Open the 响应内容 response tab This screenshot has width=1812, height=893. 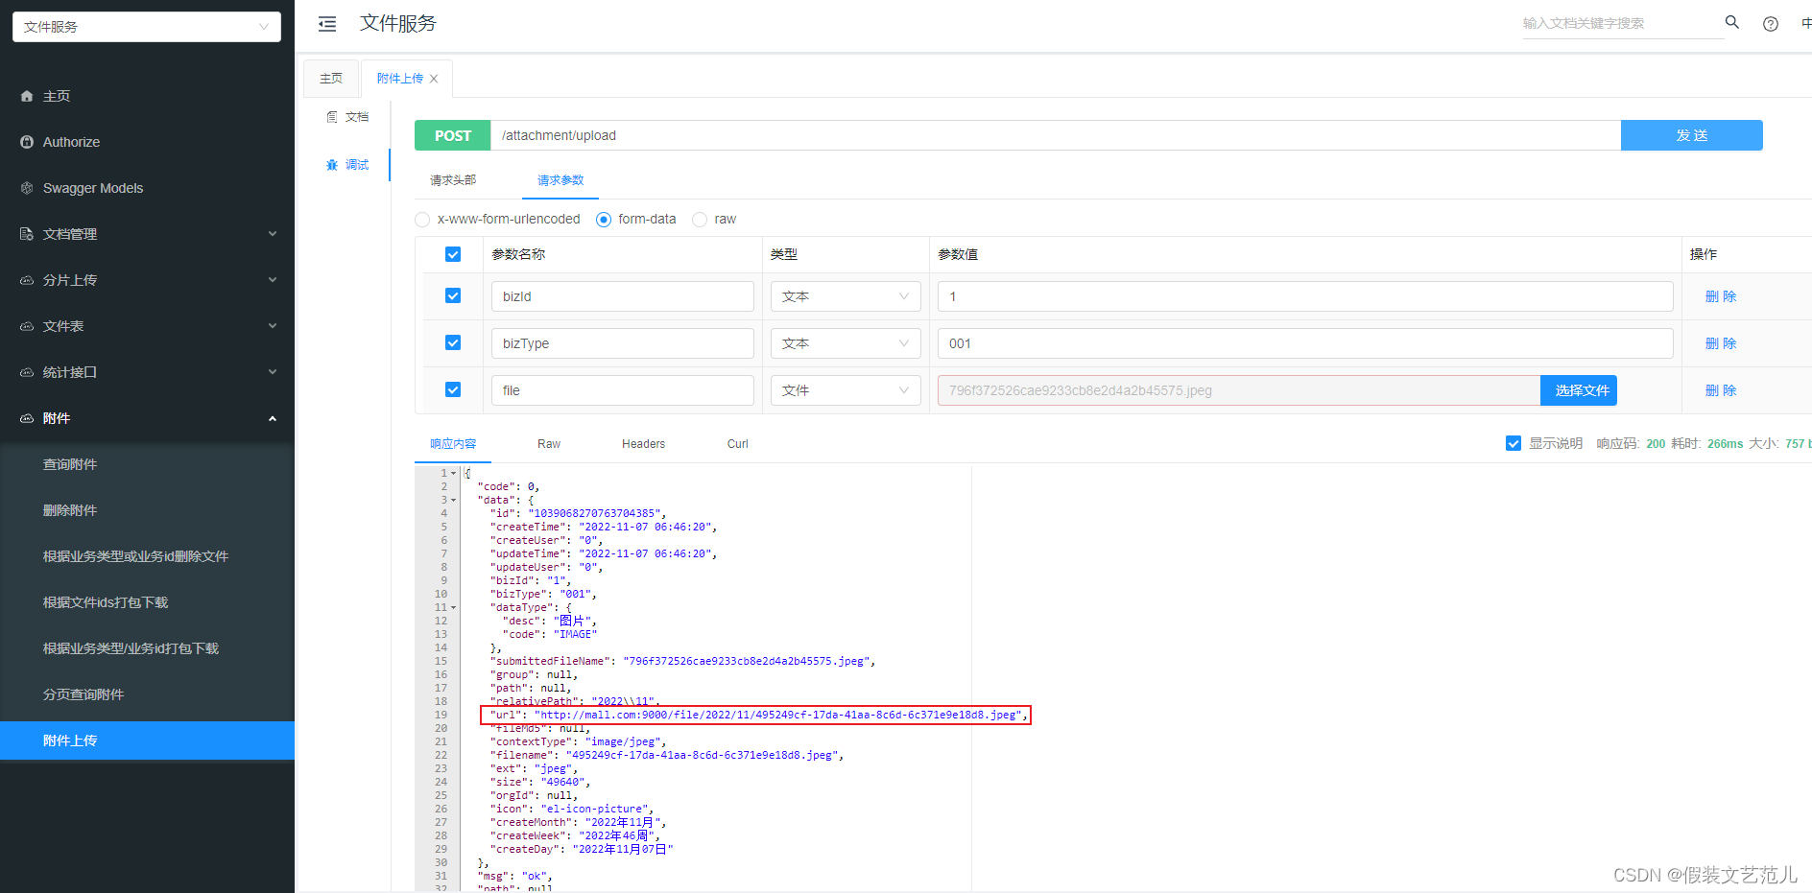(453, 444)
